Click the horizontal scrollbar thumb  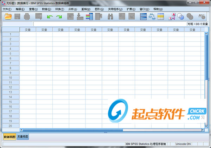click(73, 130)
